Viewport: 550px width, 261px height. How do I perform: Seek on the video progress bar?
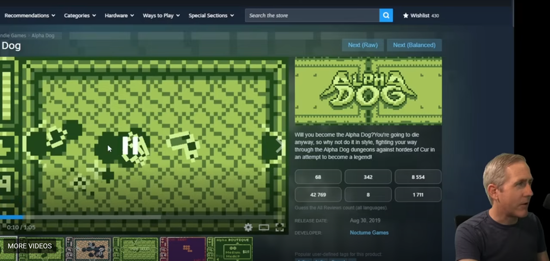142,217
